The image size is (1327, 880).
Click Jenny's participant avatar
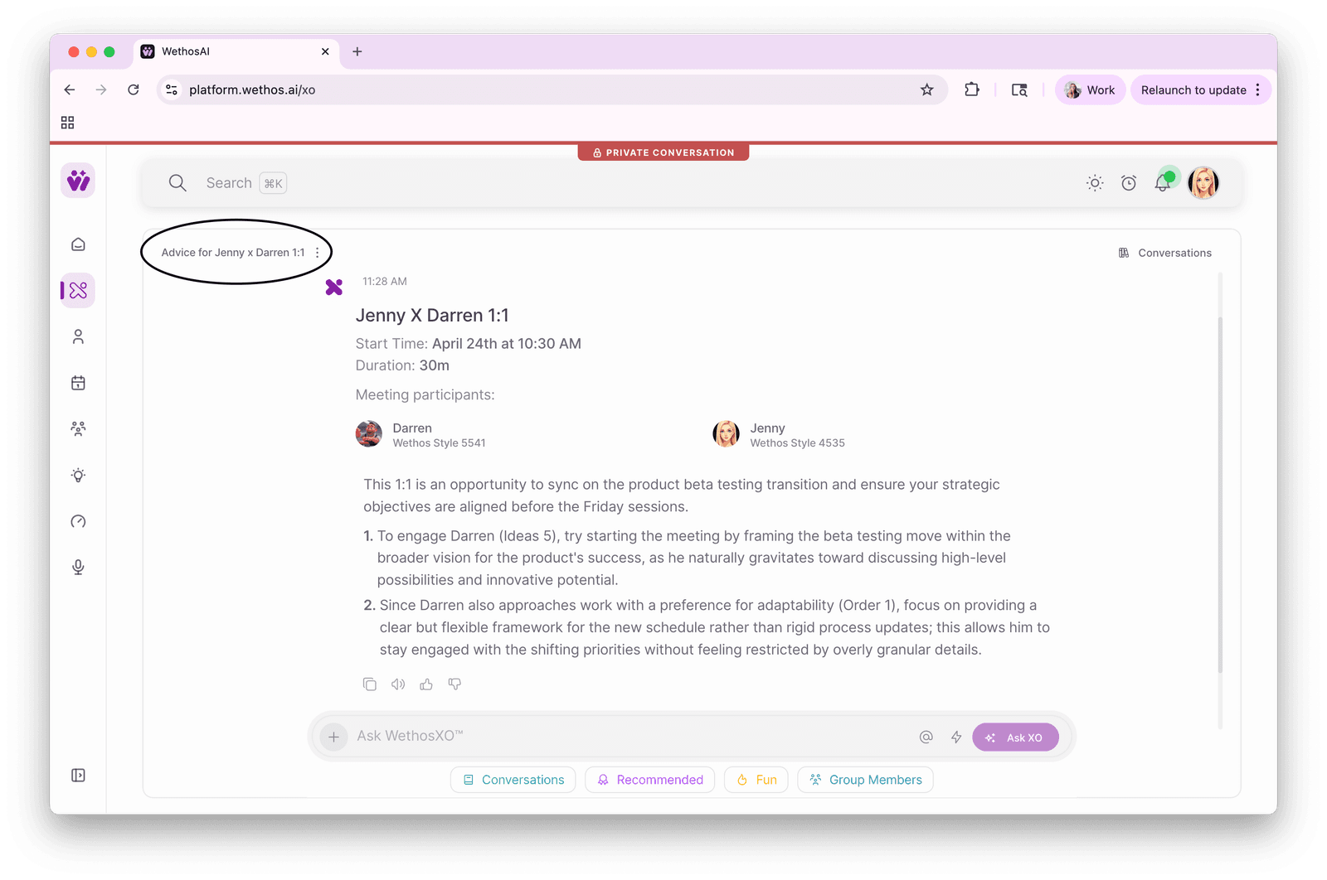point(727,434)
